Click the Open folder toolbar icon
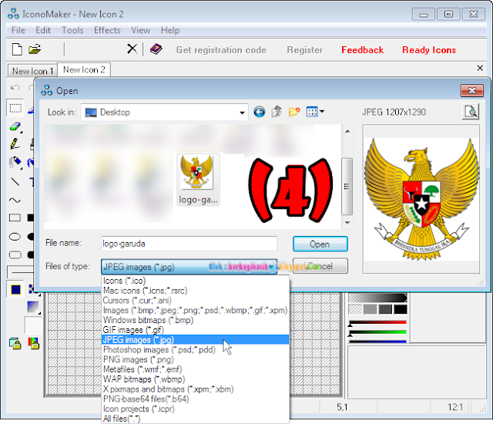Screen dimensions: 493x424 [x=35, y=49]
